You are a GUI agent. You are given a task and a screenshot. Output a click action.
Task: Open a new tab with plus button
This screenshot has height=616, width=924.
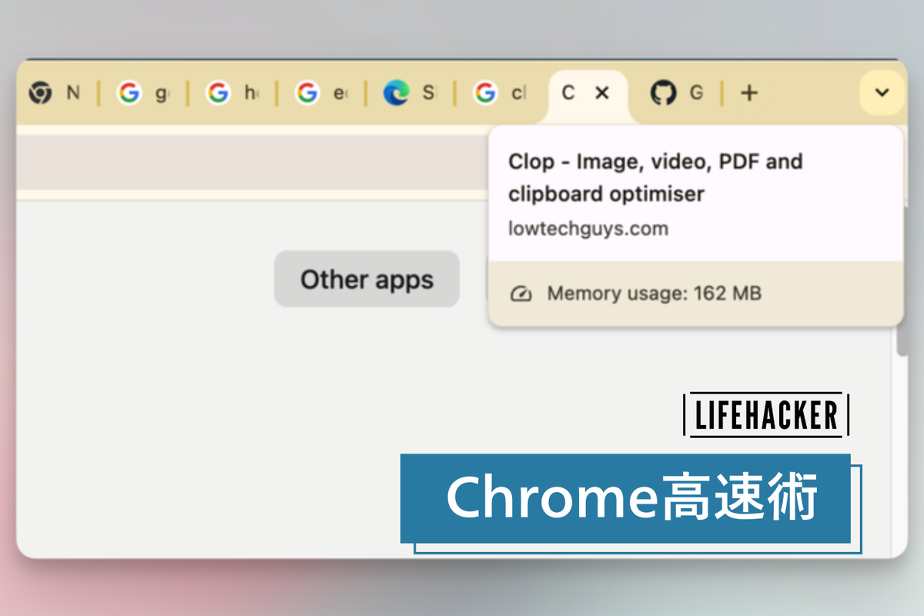pos(749,93)
